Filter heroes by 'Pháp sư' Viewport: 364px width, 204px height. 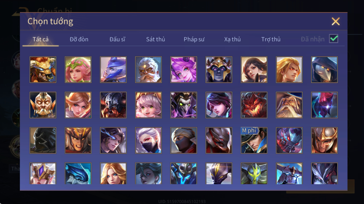pos(194,39)
